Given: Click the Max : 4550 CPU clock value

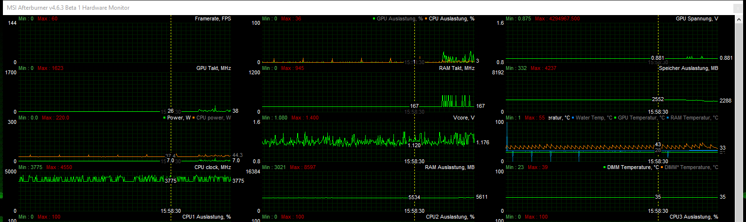Looking at the screenshot, I should point(59,167).
